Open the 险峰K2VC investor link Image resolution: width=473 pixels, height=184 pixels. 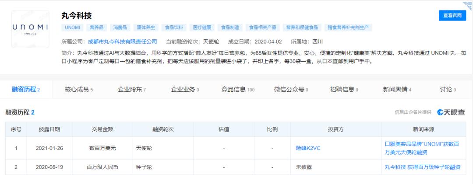click(x=308, y=148)
